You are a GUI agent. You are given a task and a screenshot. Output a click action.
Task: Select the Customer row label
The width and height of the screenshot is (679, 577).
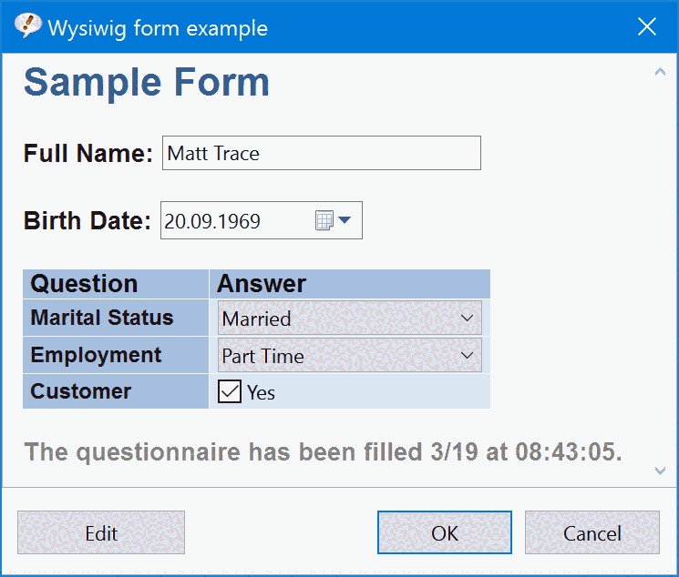click(x=81, y=391)
